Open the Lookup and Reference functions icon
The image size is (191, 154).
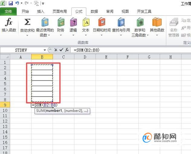tap(121, 22)
